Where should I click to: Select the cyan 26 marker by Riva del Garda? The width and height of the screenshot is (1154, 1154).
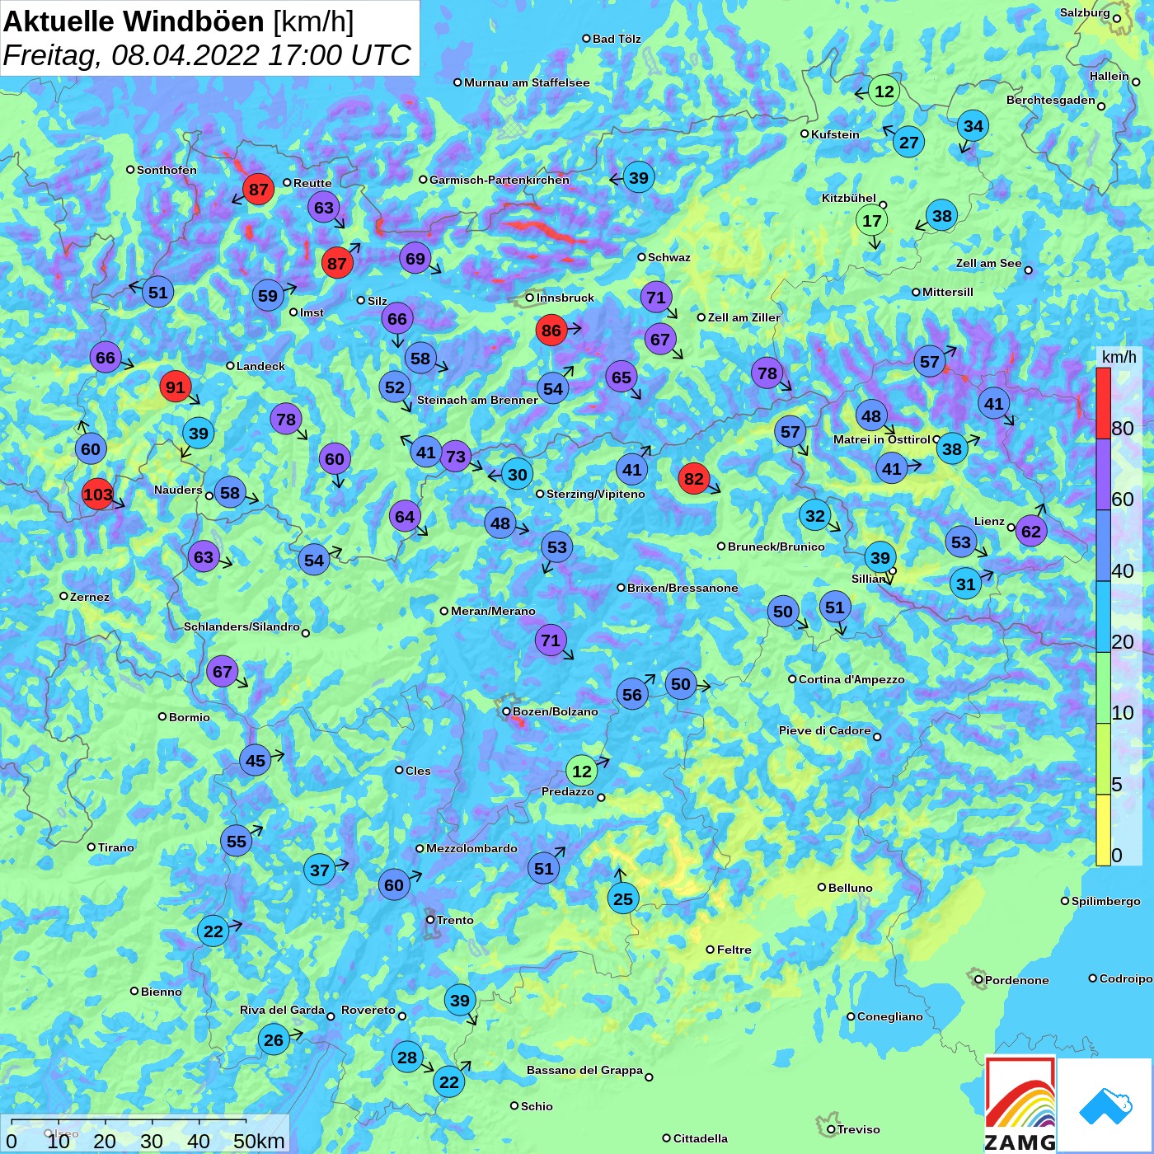(274, 1039)
